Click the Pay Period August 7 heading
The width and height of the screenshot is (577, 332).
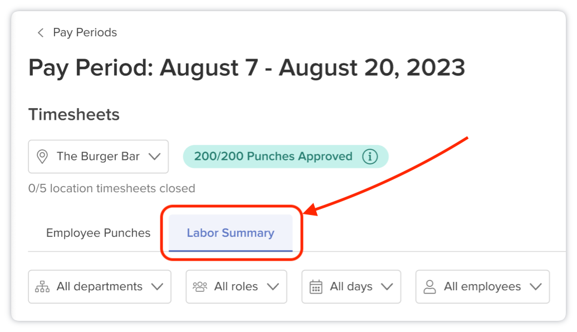[247, 67]
